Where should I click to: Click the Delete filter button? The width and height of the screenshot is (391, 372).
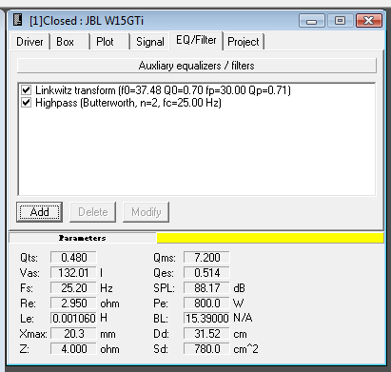pos(93,212)
